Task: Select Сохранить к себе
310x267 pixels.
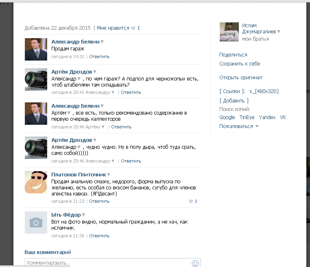Action: [240, 64]
